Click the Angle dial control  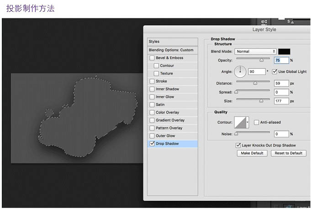[240, 71]
